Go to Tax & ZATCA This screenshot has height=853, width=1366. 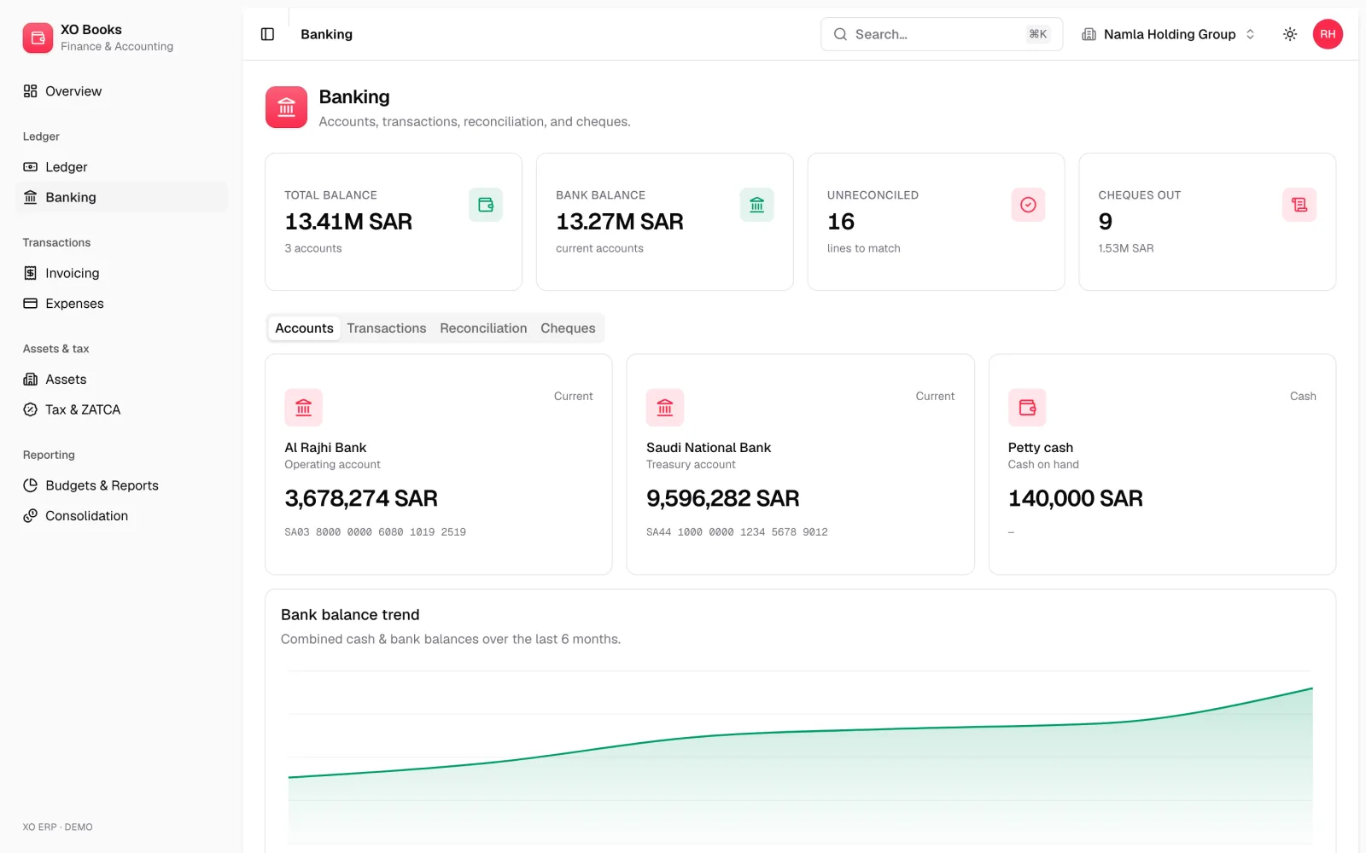pos(121,409)
